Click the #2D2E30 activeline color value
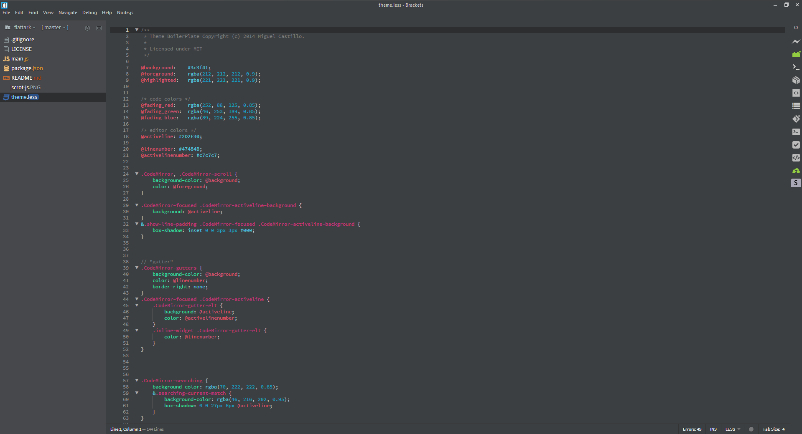802x434 pixels. point(189,136)
